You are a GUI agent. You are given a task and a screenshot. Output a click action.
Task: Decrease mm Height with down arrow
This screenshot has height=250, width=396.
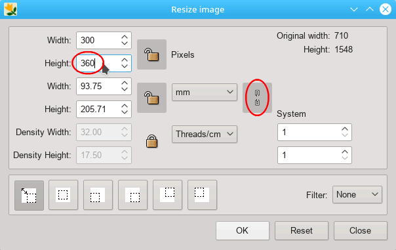pos(125,112)
